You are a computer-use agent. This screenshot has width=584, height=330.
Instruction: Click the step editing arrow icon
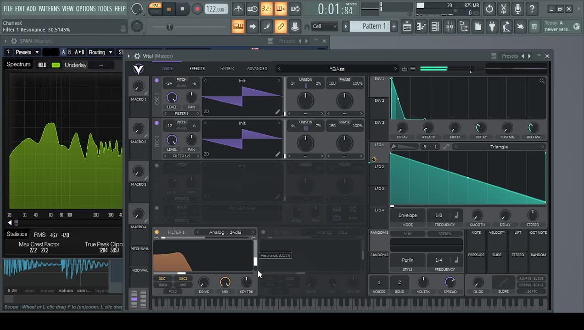coord(252,26)
